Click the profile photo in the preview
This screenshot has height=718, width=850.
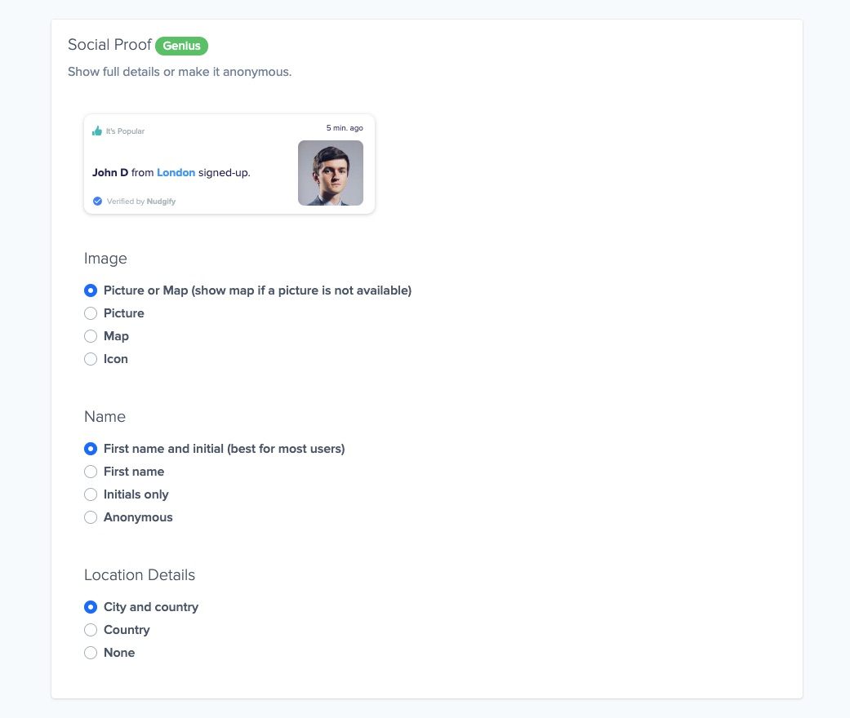click(330, 172)
